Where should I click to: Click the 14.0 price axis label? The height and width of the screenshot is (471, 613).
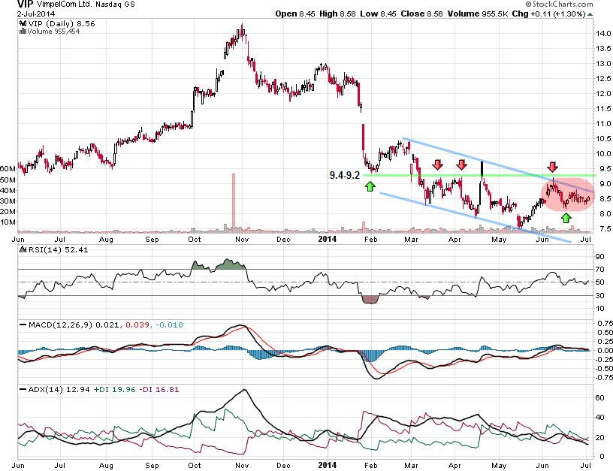(603, 34)
